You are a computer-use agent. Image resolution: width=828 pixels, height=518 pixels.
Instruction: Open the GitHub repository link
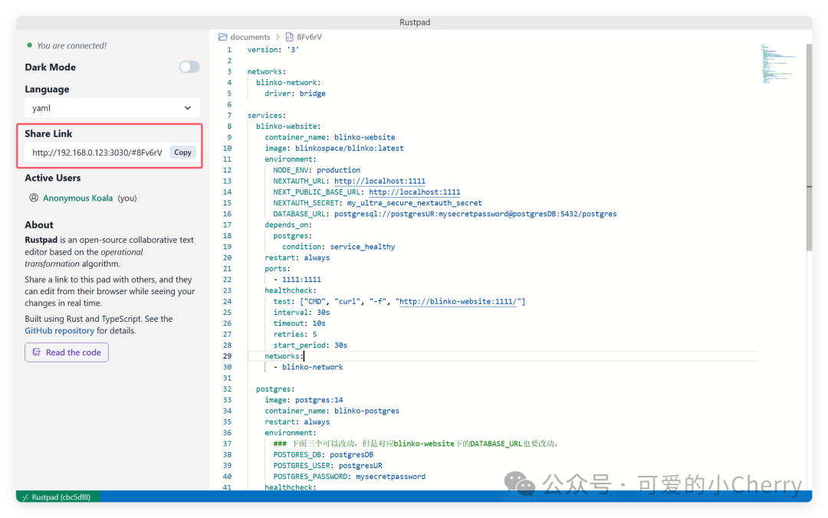tap(59, 330)
